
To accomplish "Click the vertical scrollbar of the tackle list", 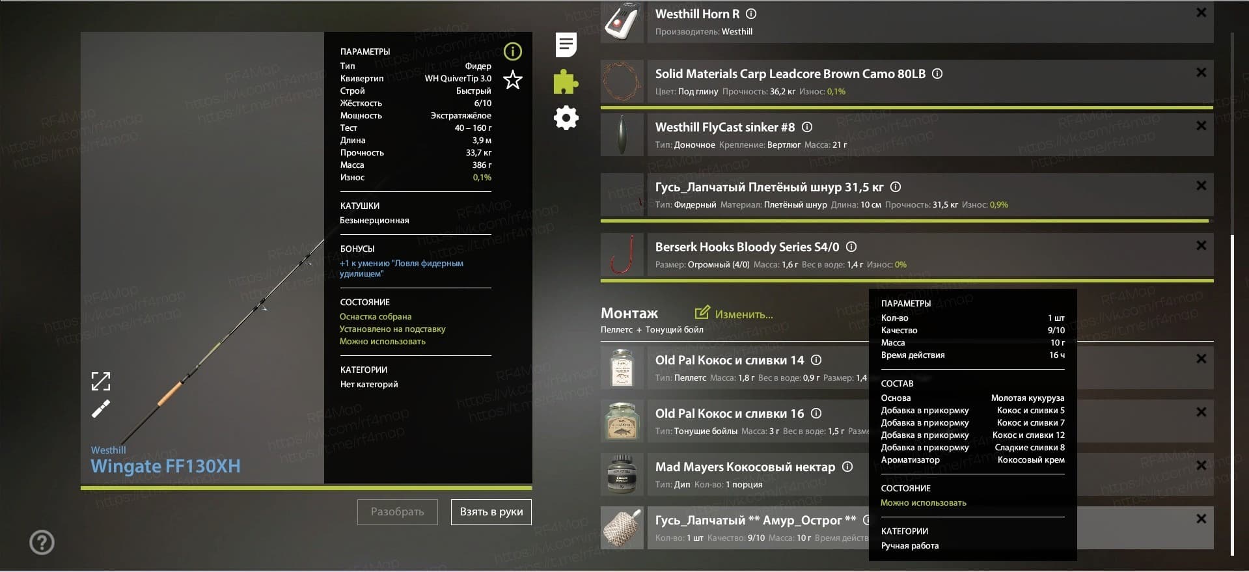I will point(1232,396).
